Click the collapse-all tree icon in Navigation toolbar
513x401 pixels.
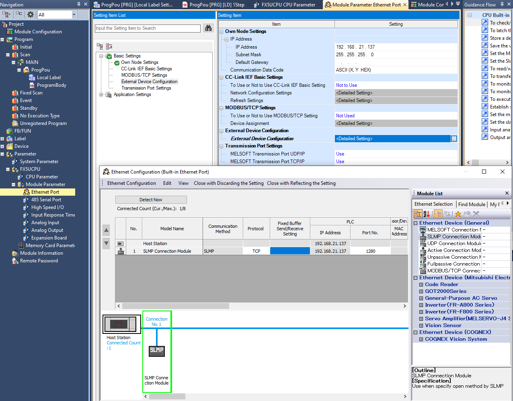[19, 14]
